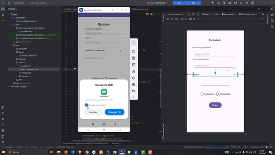Select colors.xml in project tree
The image size is (275, 155).
pos(26,66)
